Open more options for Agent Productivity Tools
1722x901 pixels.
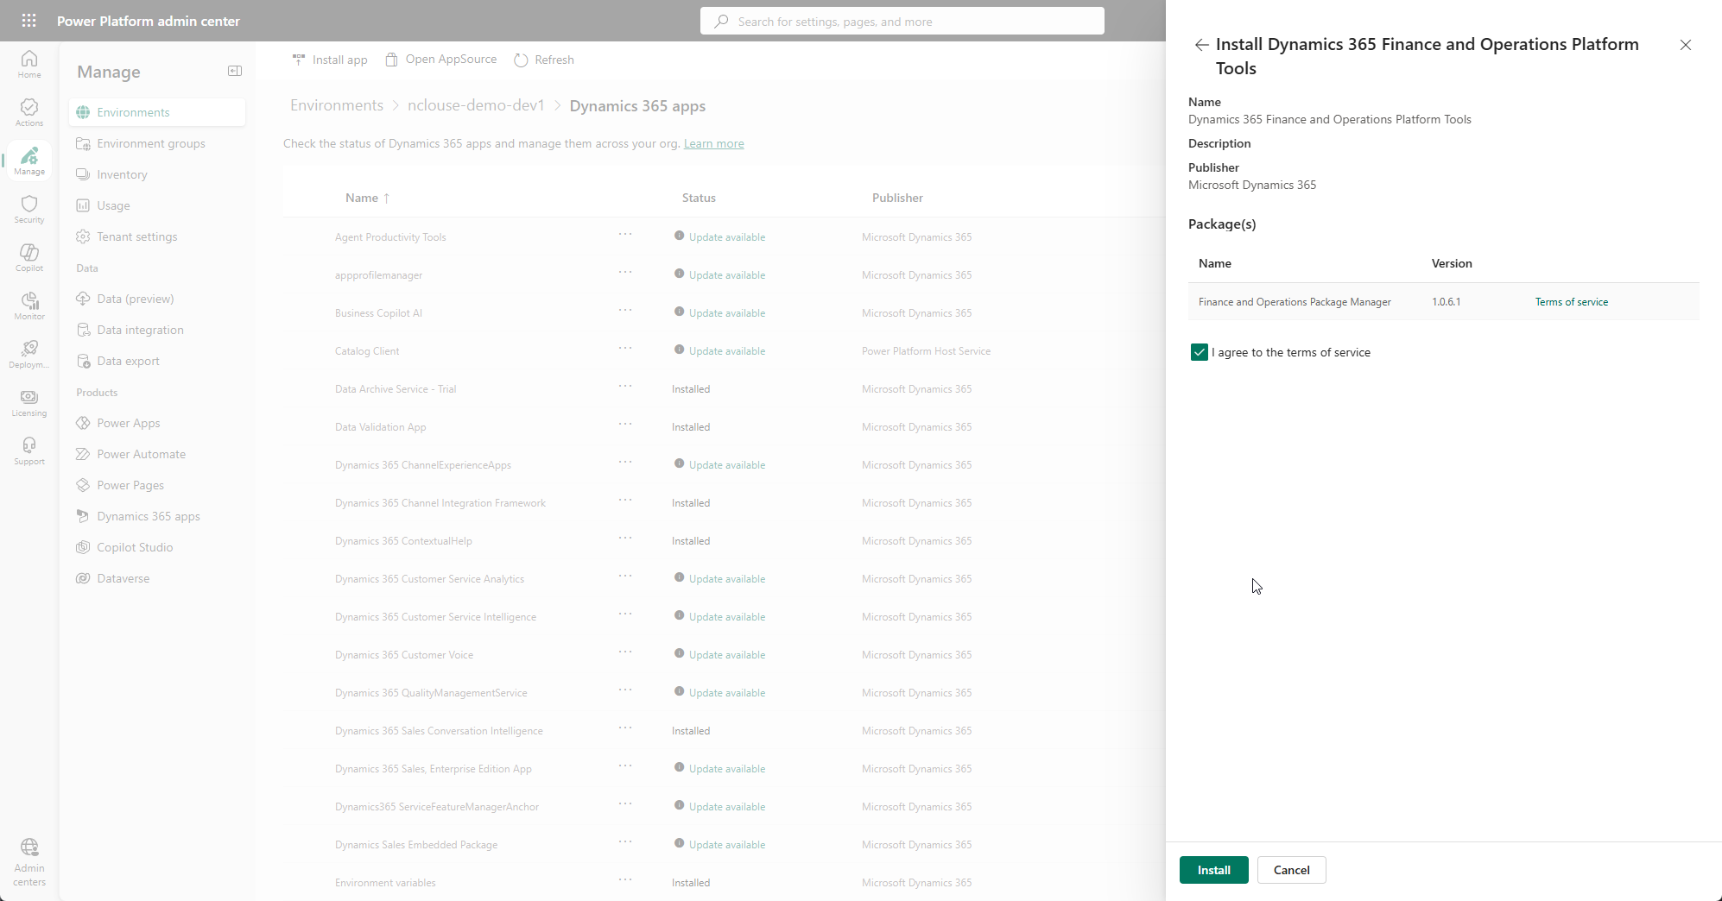click(625, 235)
